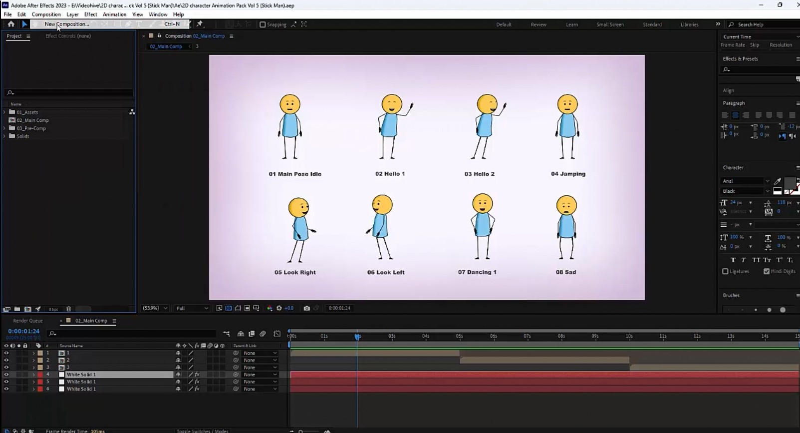This screenshot has width=800, height=433.
Task: Open the Animation menu
Action: click(x=114, y=14)
